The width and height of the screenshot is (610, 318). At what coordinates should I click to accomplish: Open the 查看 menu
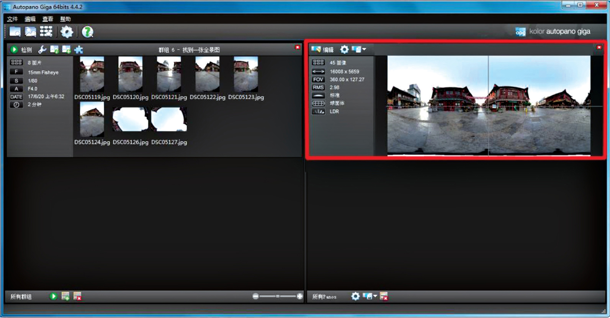[x=47, y=19]
